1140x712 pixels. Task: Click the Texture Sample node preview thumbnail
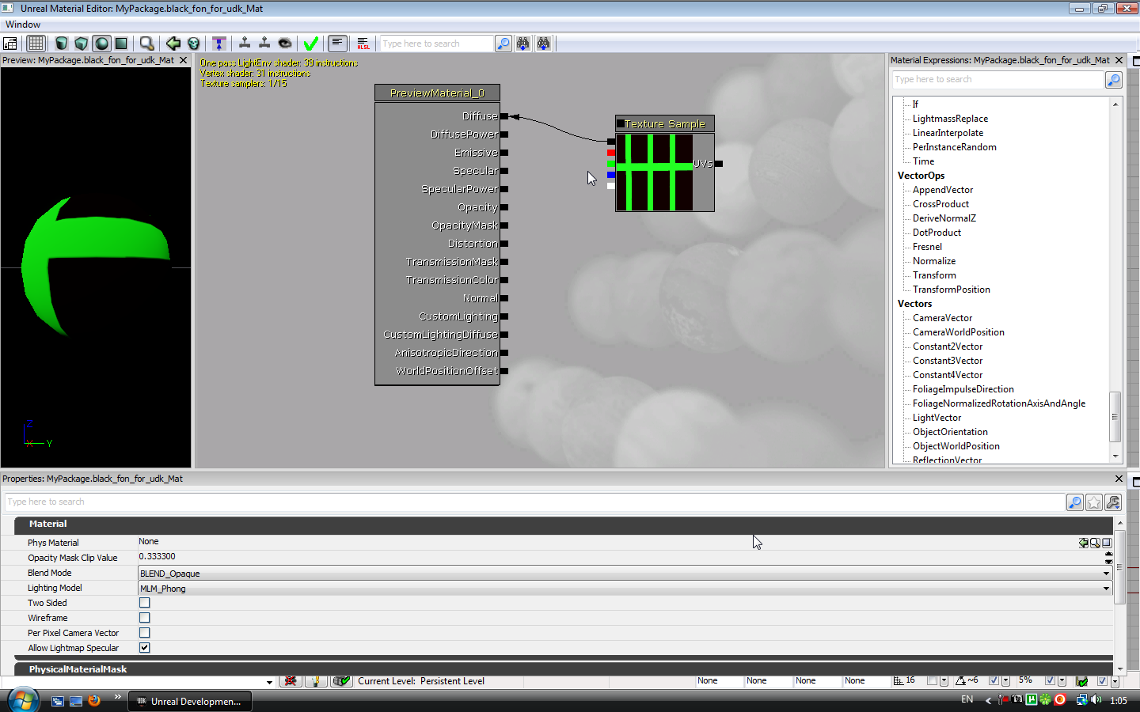(x=655, y=172)
